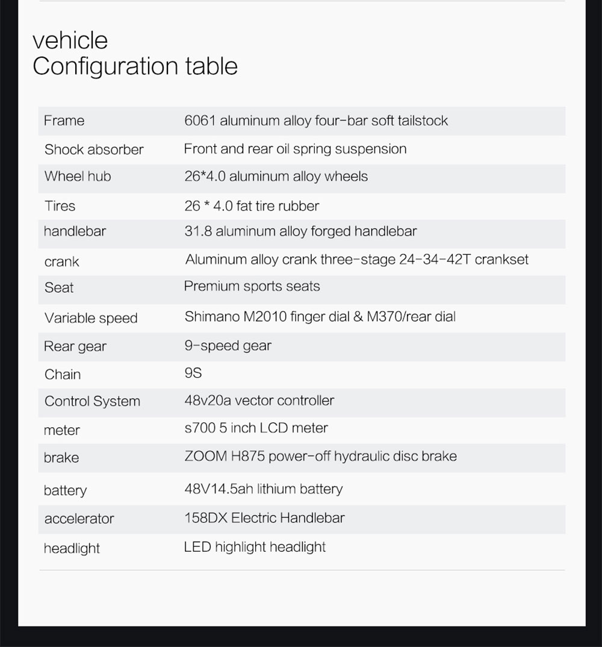The height and width of the screenshot is (647, 602).
Task: Click the Variable speed label
Action: point(91,318)
